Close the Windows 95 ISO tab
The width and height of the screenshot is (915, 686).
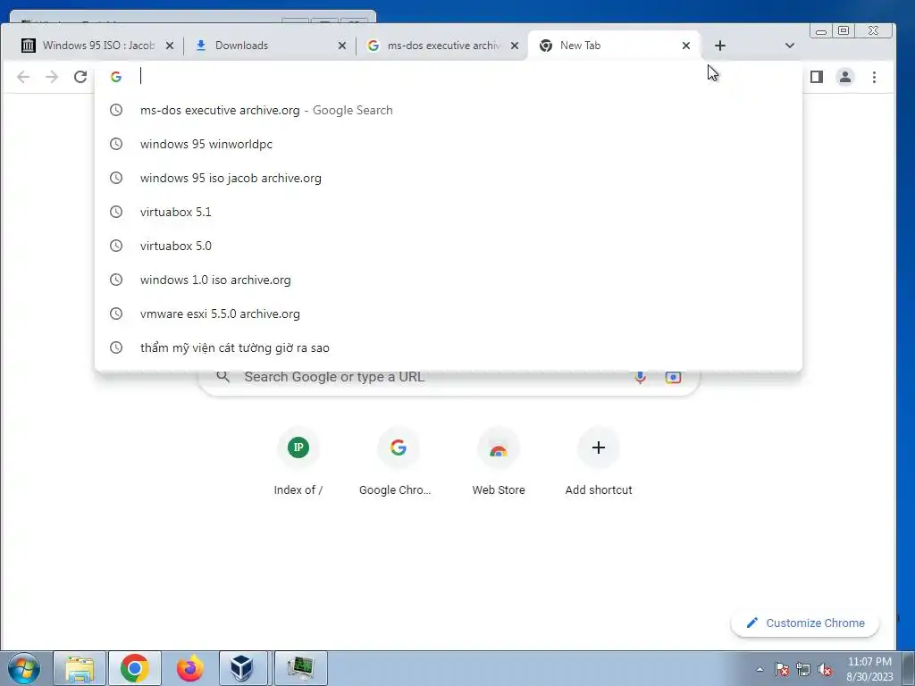[x=169, y=46]
